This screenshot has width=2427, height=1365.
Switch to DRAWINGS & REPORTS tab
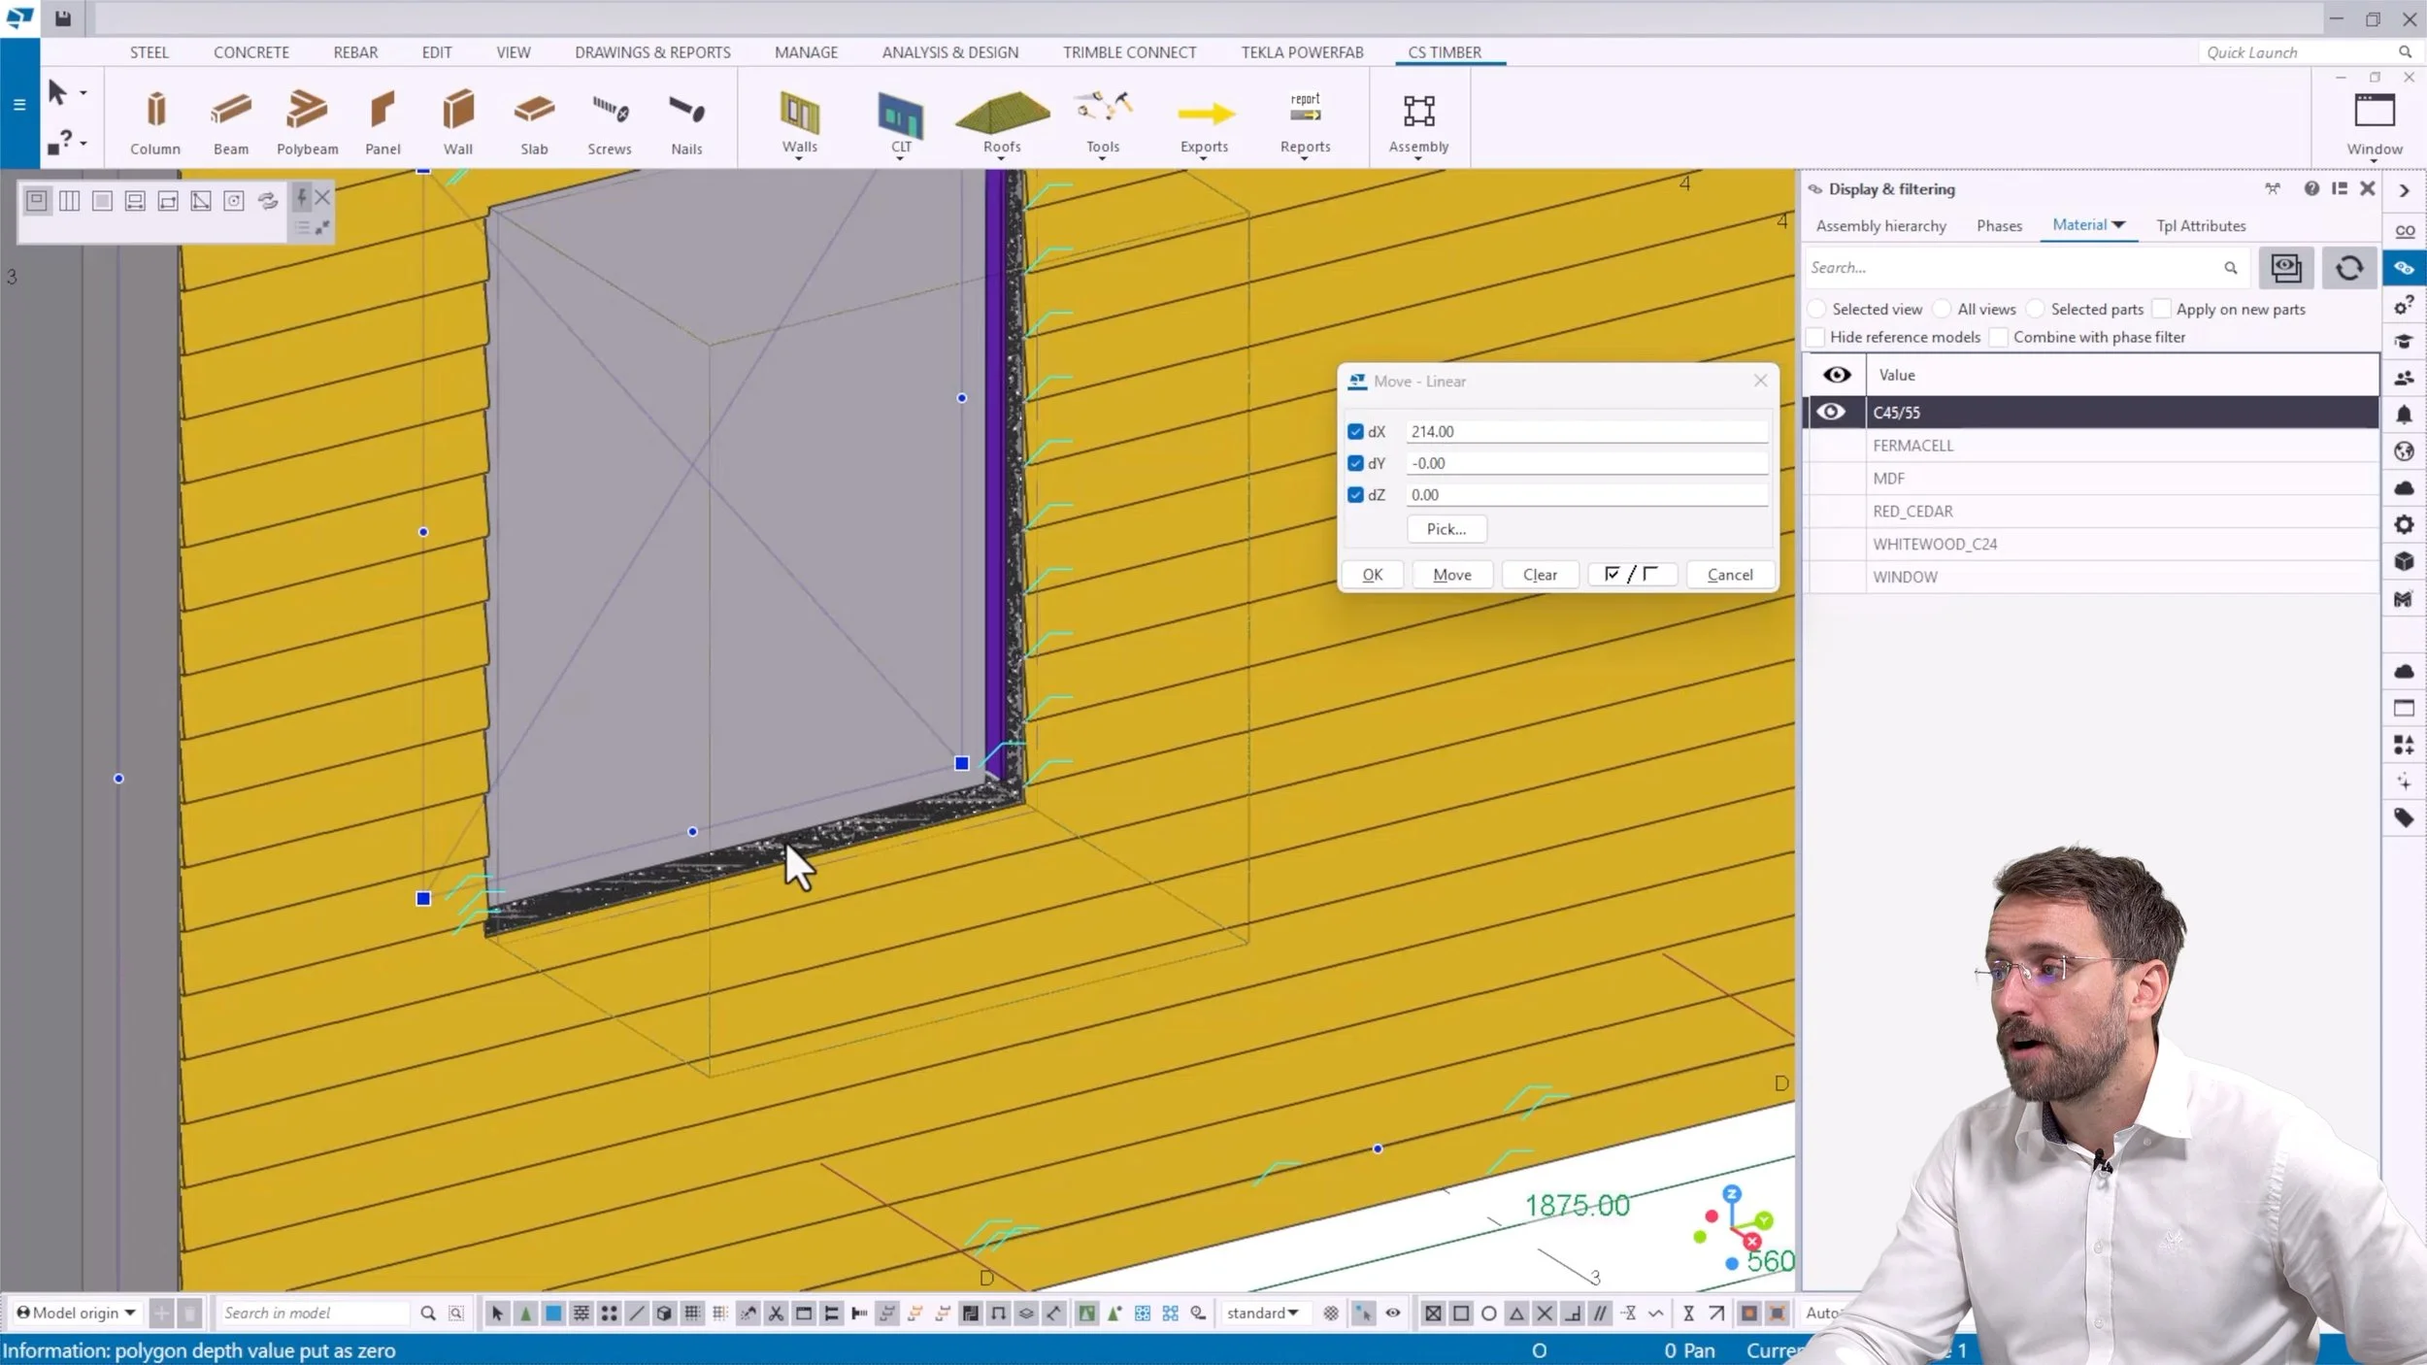pos(652,52)
